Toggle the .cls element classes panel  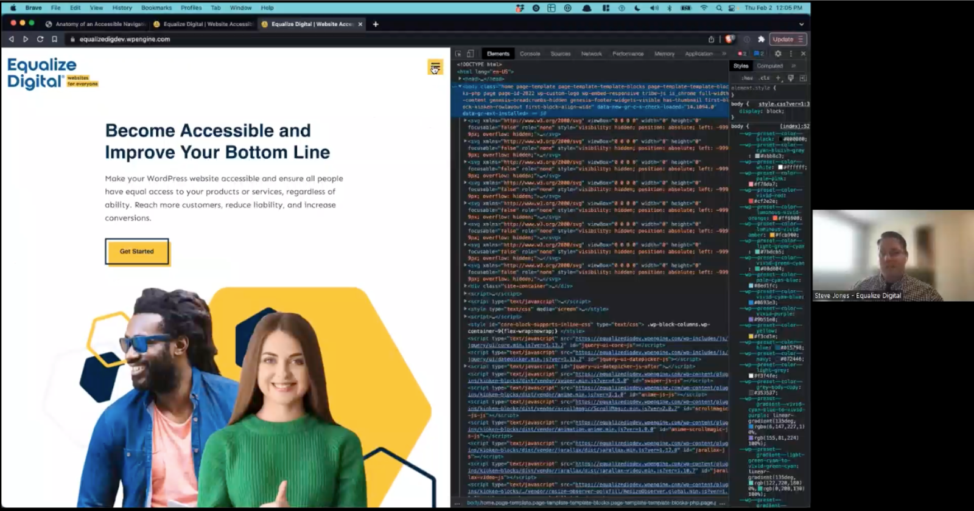[x=765, y=78]
